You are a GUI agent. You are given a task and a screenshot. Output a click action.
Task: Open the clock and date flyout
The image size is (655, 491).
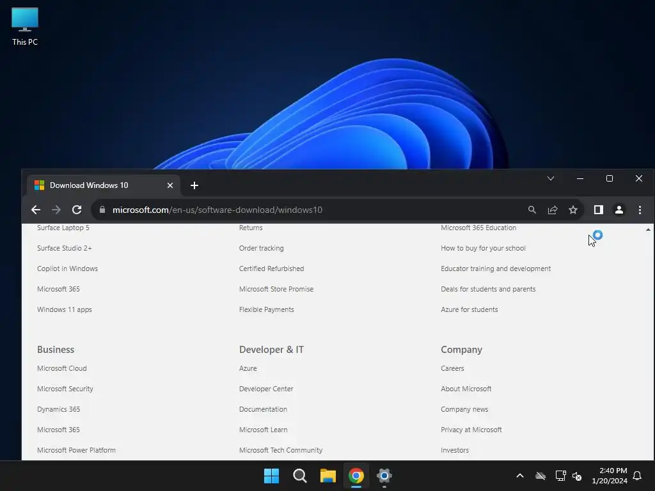[x=610, y=476]
